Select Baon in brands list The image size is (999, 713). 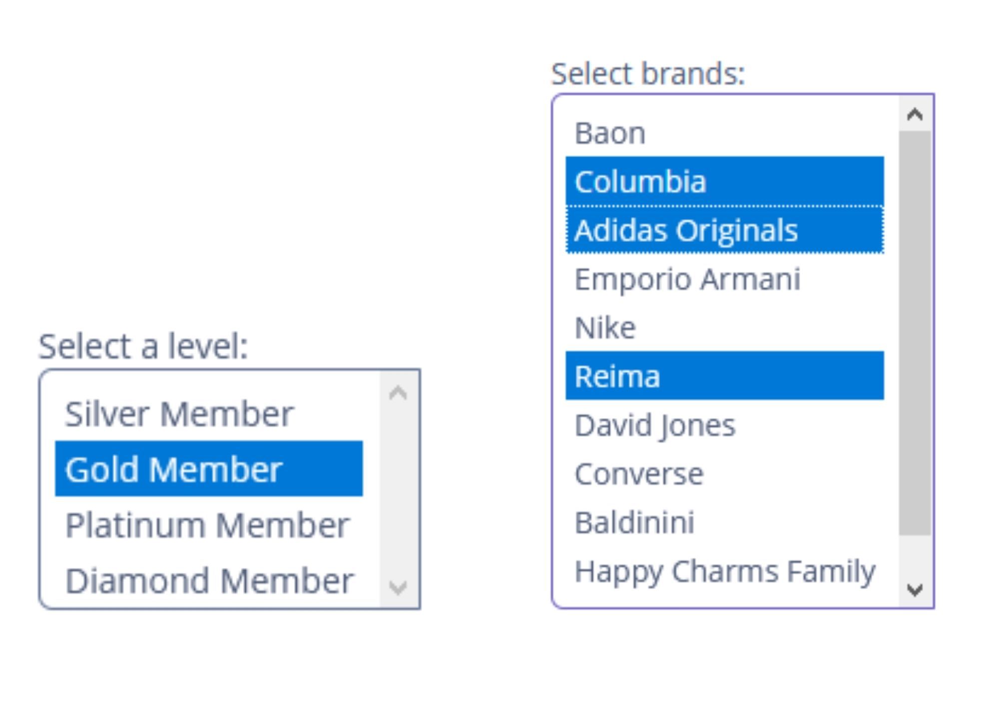point(725,133)
